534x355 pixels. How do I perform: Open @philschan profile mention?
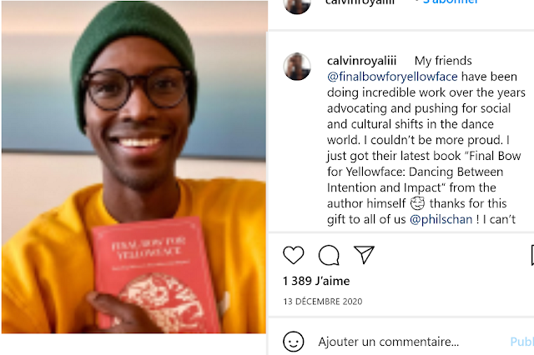pyautogui.click(x=441, y=220)
